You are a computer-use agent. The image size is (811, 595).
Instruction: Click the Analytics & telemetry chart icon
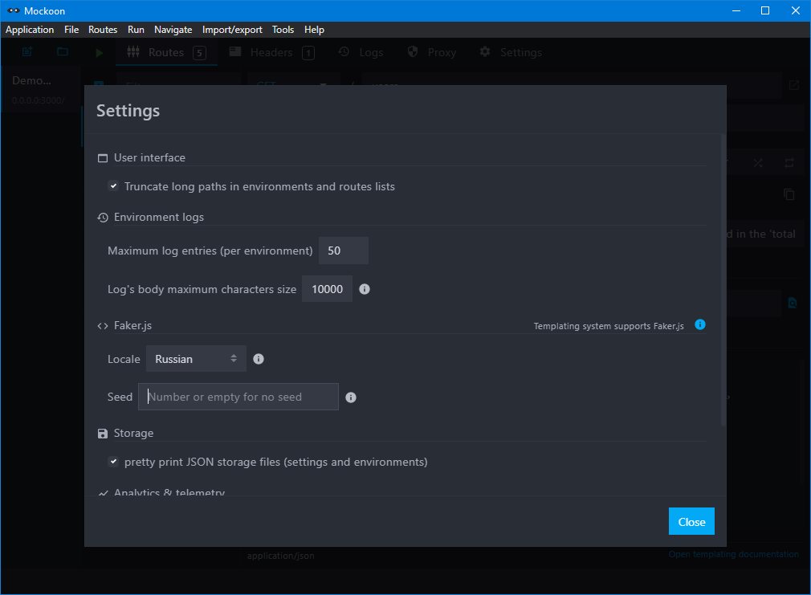(x=103, y=493)
